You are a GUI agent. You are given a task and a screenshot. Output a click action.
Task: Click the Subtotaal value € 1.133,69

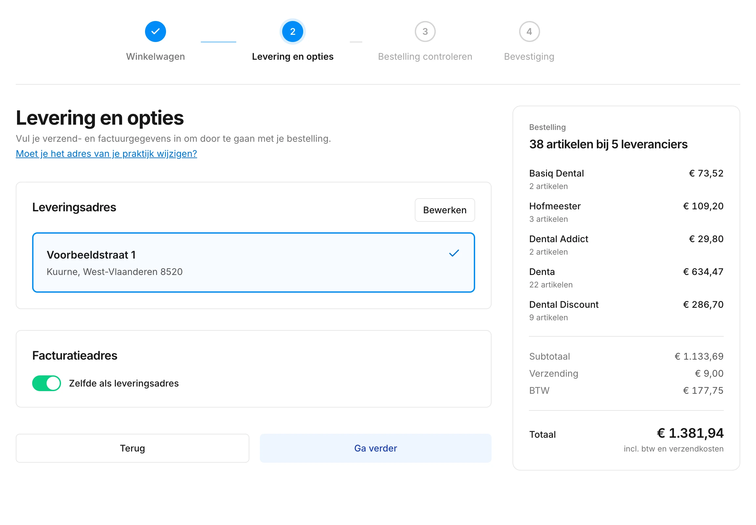tap(699, 356)
